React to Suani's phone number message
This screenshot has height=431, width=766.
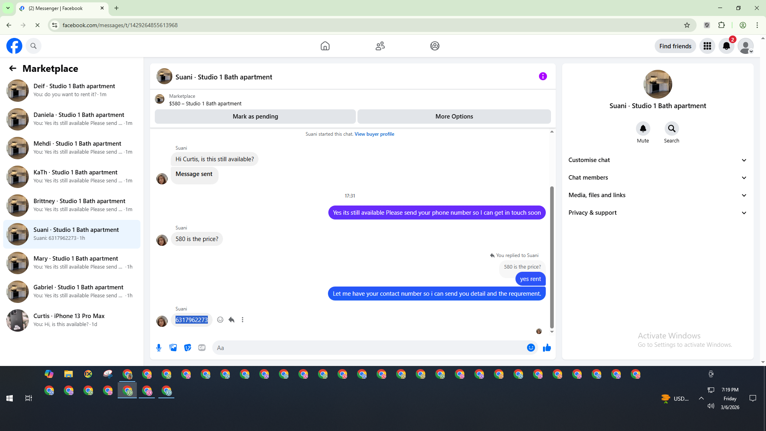tap(220, 320)
